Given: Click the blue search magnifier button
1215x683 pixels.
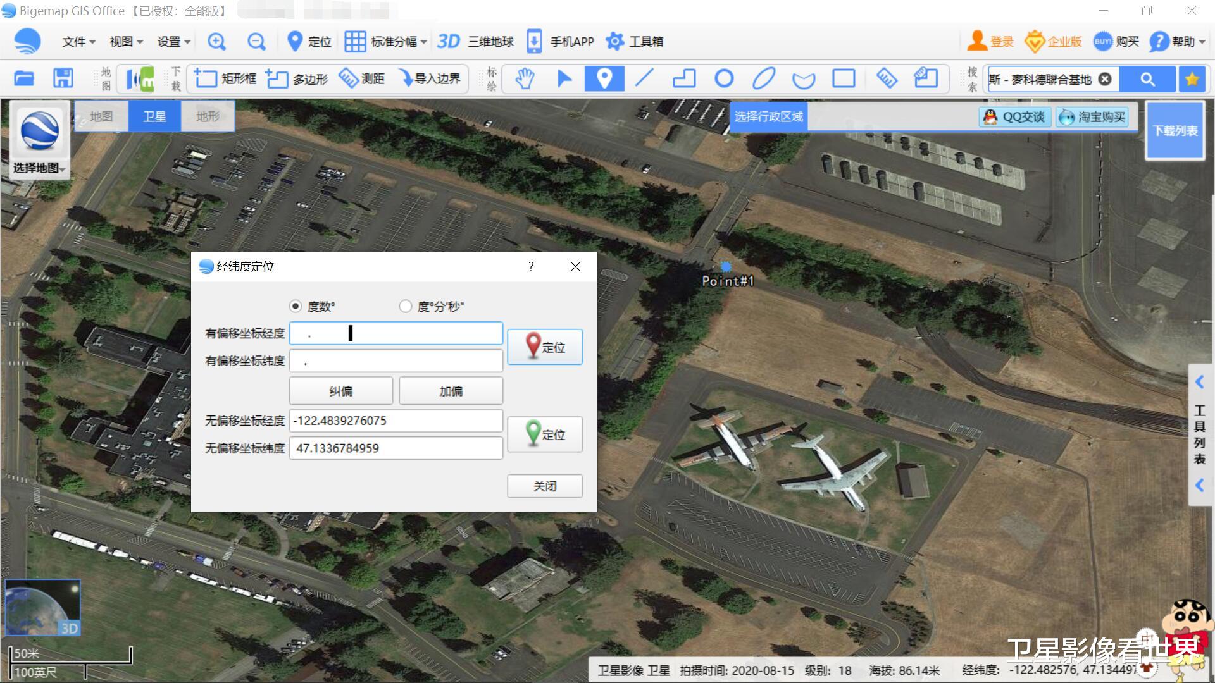Looking at the screenshot, I should tap(1147, 79).
